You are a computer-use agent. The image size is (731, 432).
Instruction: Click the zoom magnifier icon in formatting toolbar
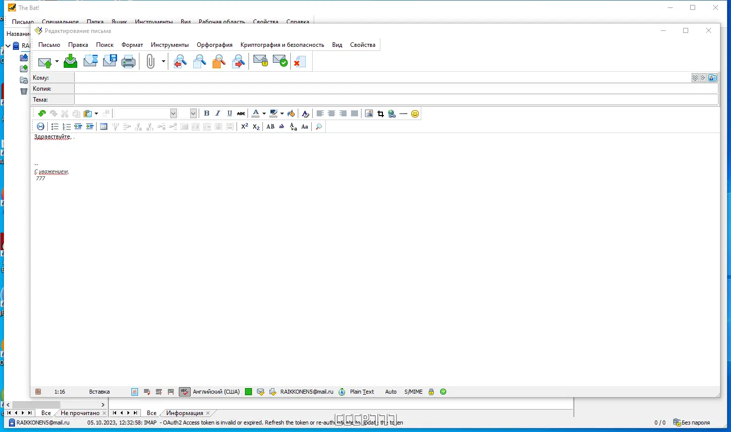[319, 127]
